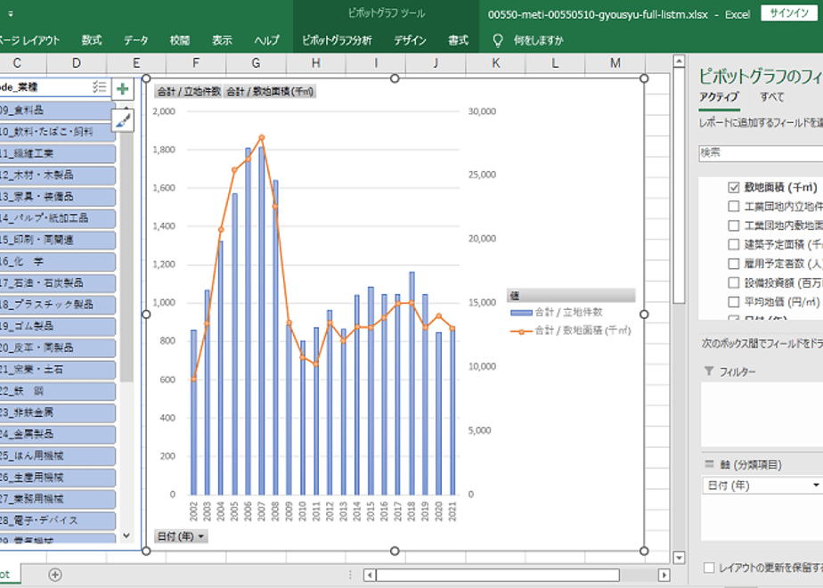823x588 pixels.
Task: Click the 合計 / 敷地面積 (千㎡) legend entry
Action: 571,331
